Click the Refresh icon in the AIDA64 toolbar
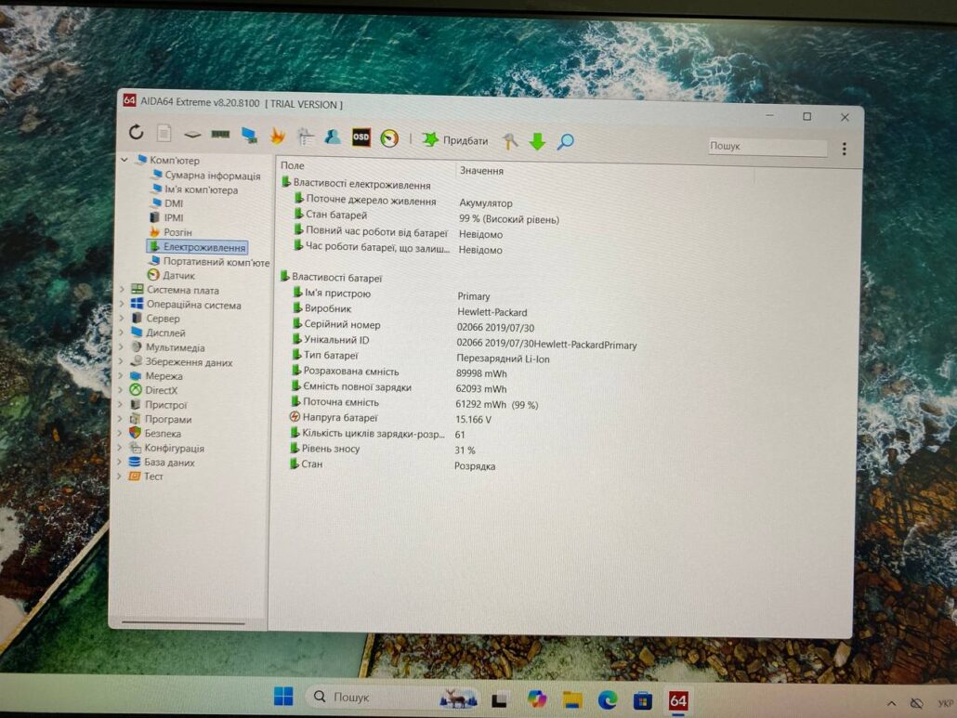957x718 pixels. [x=137, y=133]
